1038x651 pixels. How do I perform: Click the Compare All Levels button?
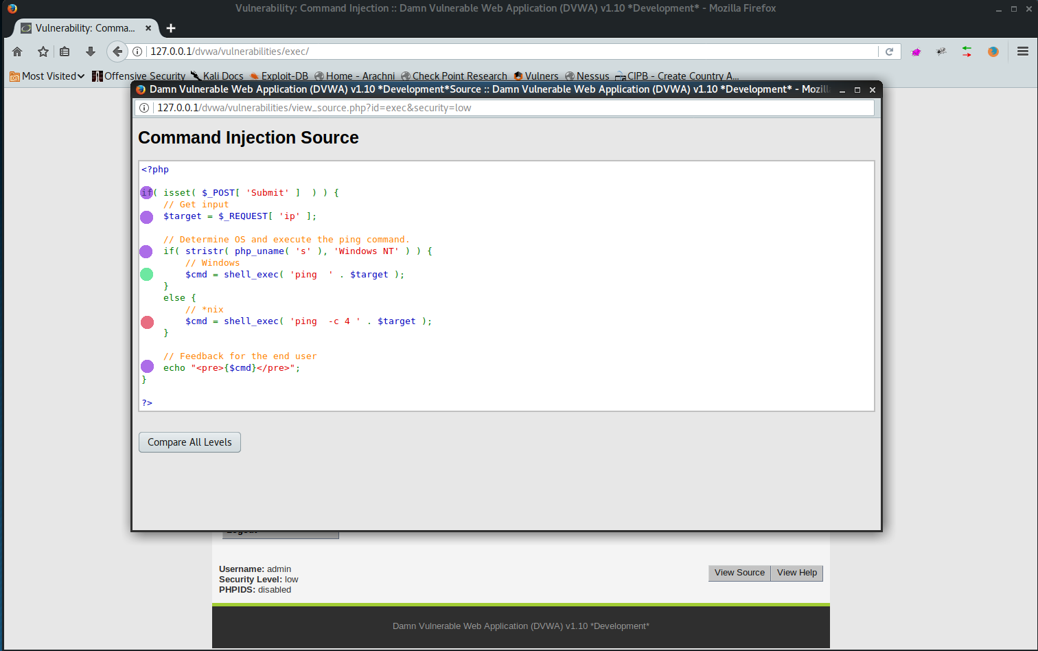click(189, 442)
